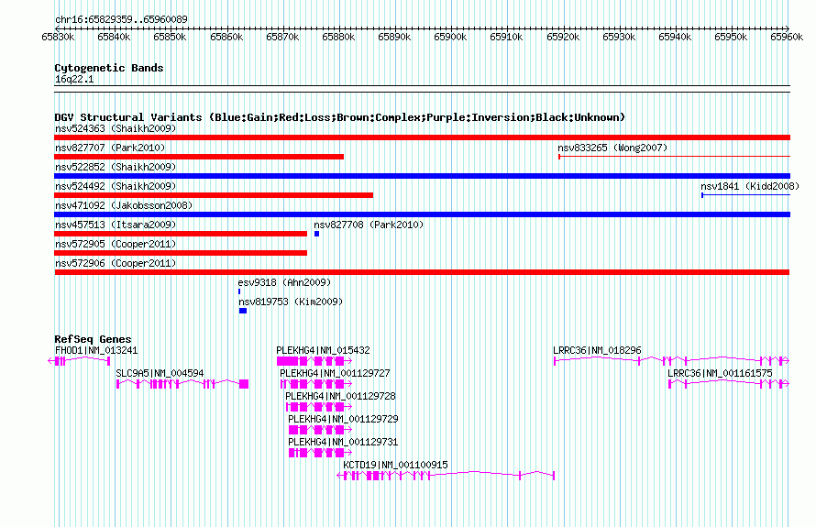Click the 65940k ruler position
The image size is (816, 527).
coord(675,37)
